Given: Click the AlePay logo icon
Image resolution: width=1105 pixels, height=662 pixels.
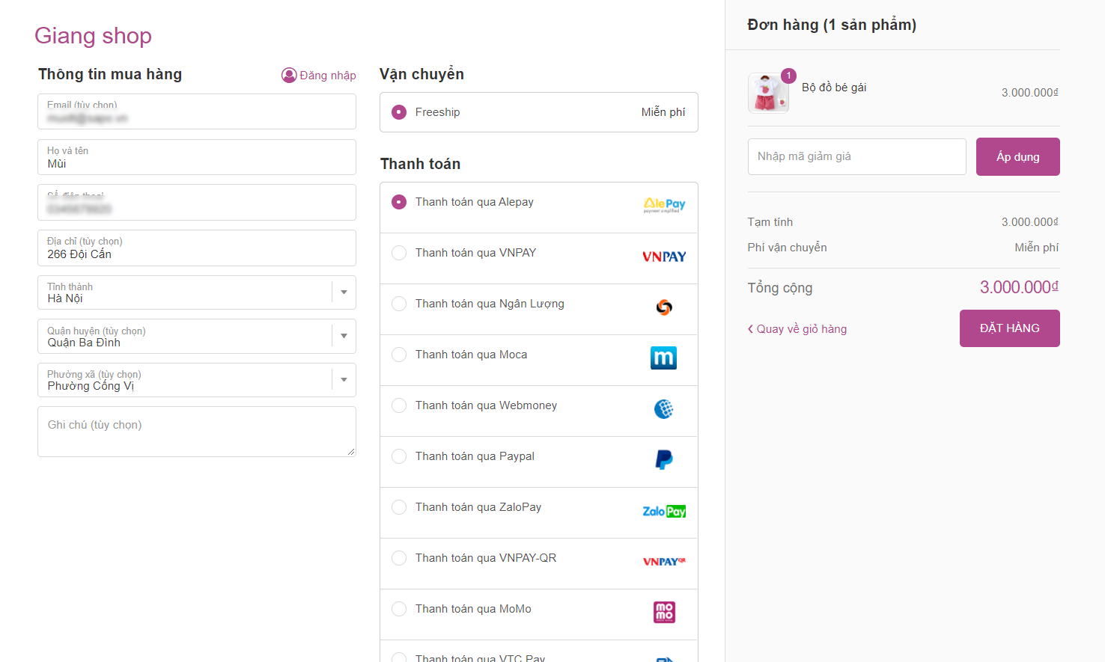Looking at the screenshot, I should 664,204.
